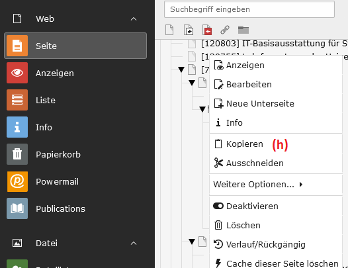Focus the Suchbegriff eingeben search field
Image resolution: width=348 pixels, height=268 pixels.
[249, 9]
